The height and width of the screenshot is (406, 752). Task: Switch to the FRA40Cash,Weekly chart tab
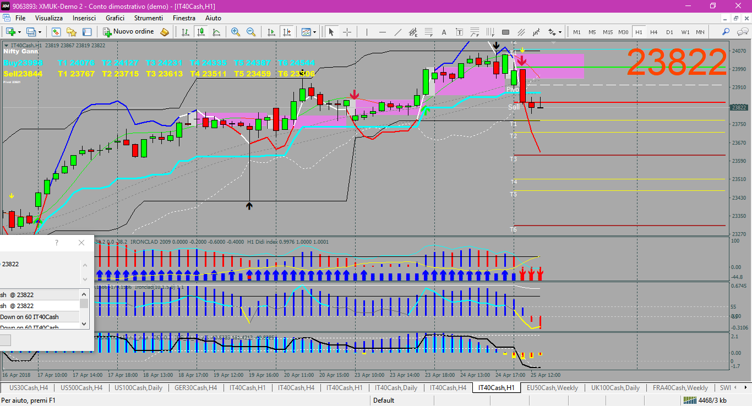pos(680,388)
